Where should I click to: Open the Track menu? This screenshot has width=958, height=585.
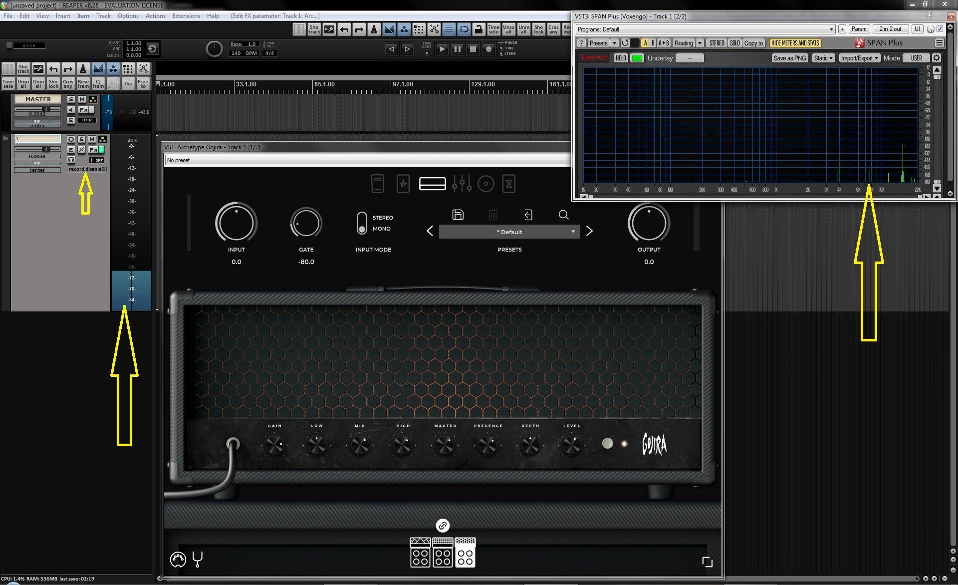[103, 16]
